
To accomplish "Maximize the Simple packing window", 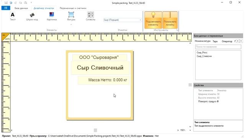I will pyautogui.click(x=230, y=3).
